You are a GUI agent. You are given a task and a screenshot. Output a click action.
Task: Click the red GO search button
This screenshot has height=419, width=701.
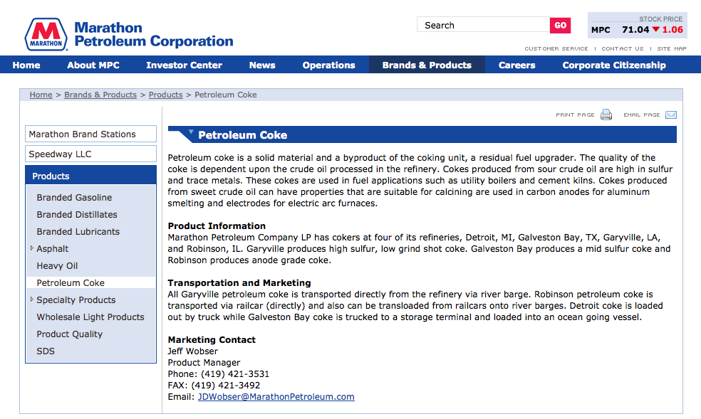(560, 25)
